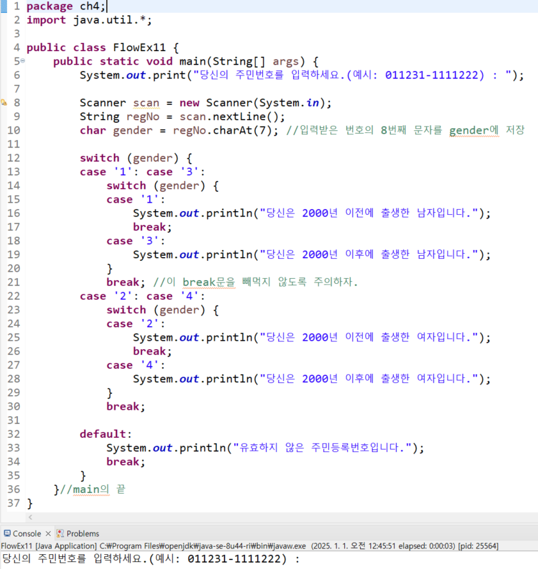Click line number 21 in the gutter
Image resolution: width=538 pixels, height=569 pixels.
click(13, 283)
